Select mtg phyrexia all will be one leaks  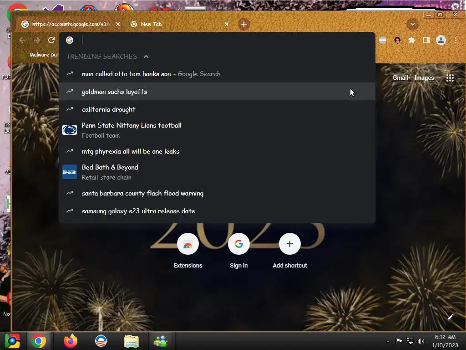217,151
